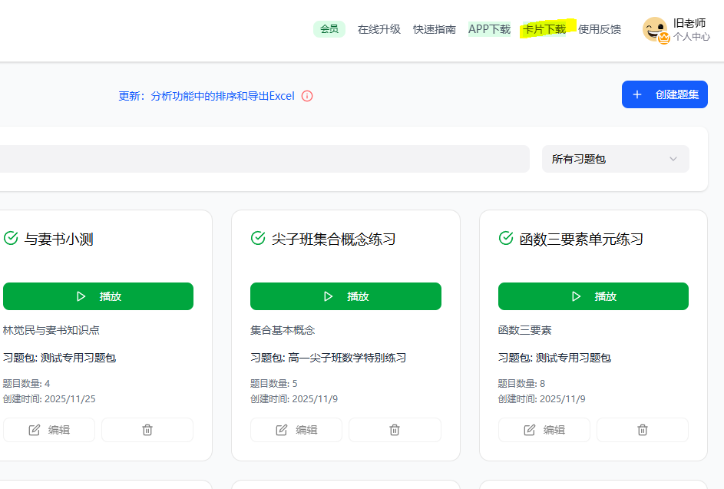This screenshot has height=489, width=724.
Task: Play the 尖子班集合概念练习 set
Action: pyautogui.click(x=345, y=296)
